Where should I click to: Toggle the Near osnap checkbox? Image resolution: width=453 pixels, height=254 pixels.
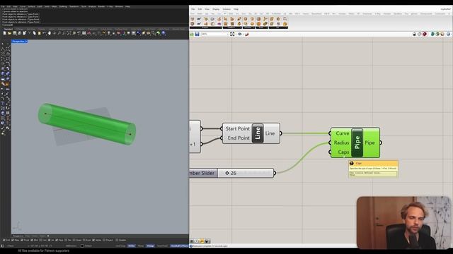(13, 240)
